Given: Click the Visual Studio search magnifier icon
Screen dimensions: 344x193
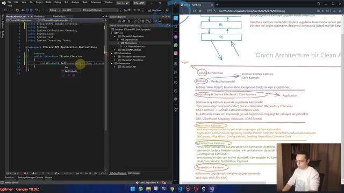Looking at the screenshot, I should pyautogui.click(x=127, y=3).
